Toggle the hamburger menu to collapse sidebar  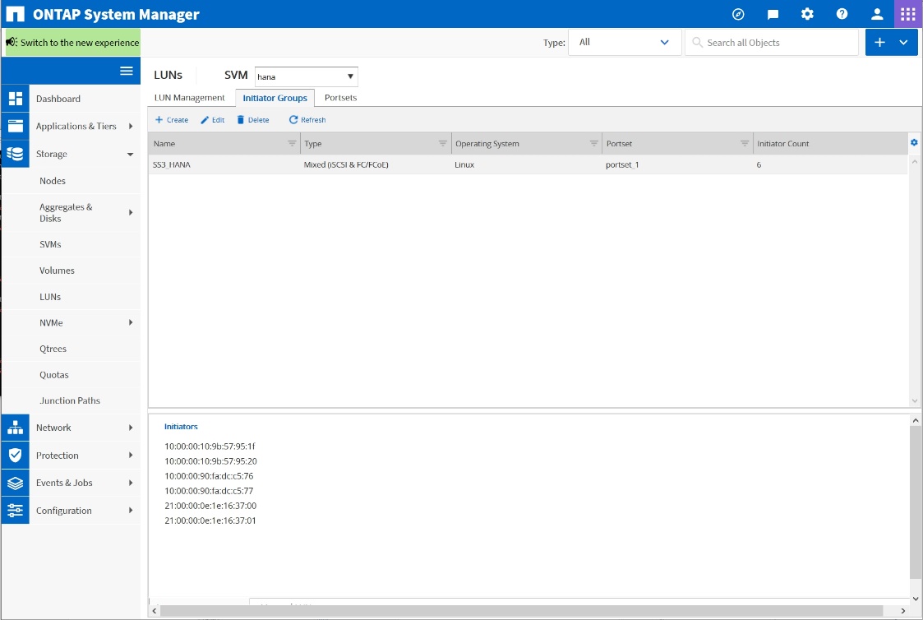pyautogui.click(x=127, y=71)
